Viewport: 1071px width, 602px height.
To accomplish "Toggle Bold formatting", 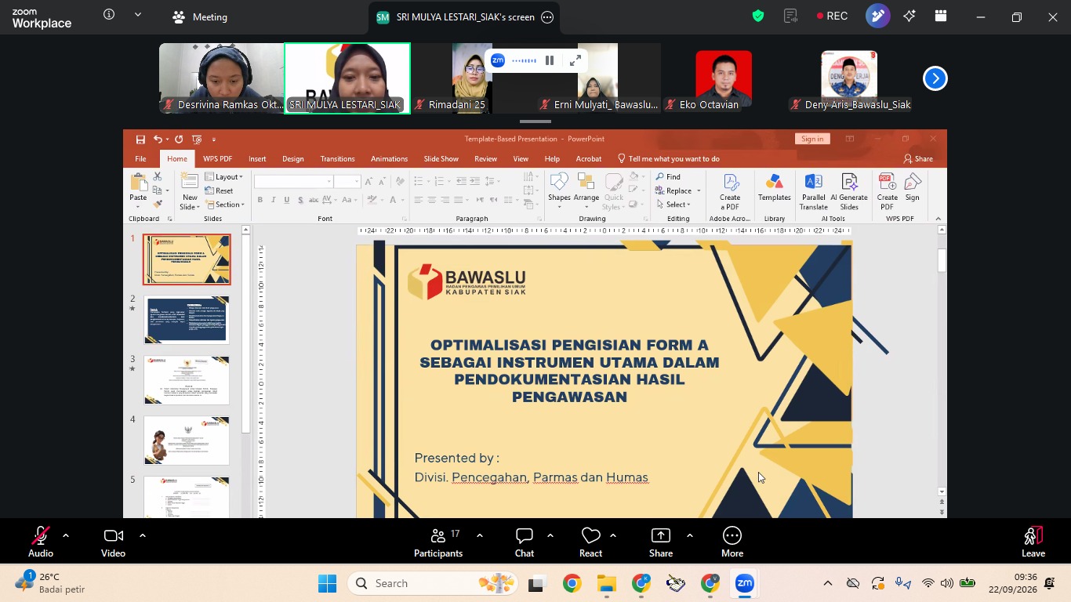I will coord(260,201).
